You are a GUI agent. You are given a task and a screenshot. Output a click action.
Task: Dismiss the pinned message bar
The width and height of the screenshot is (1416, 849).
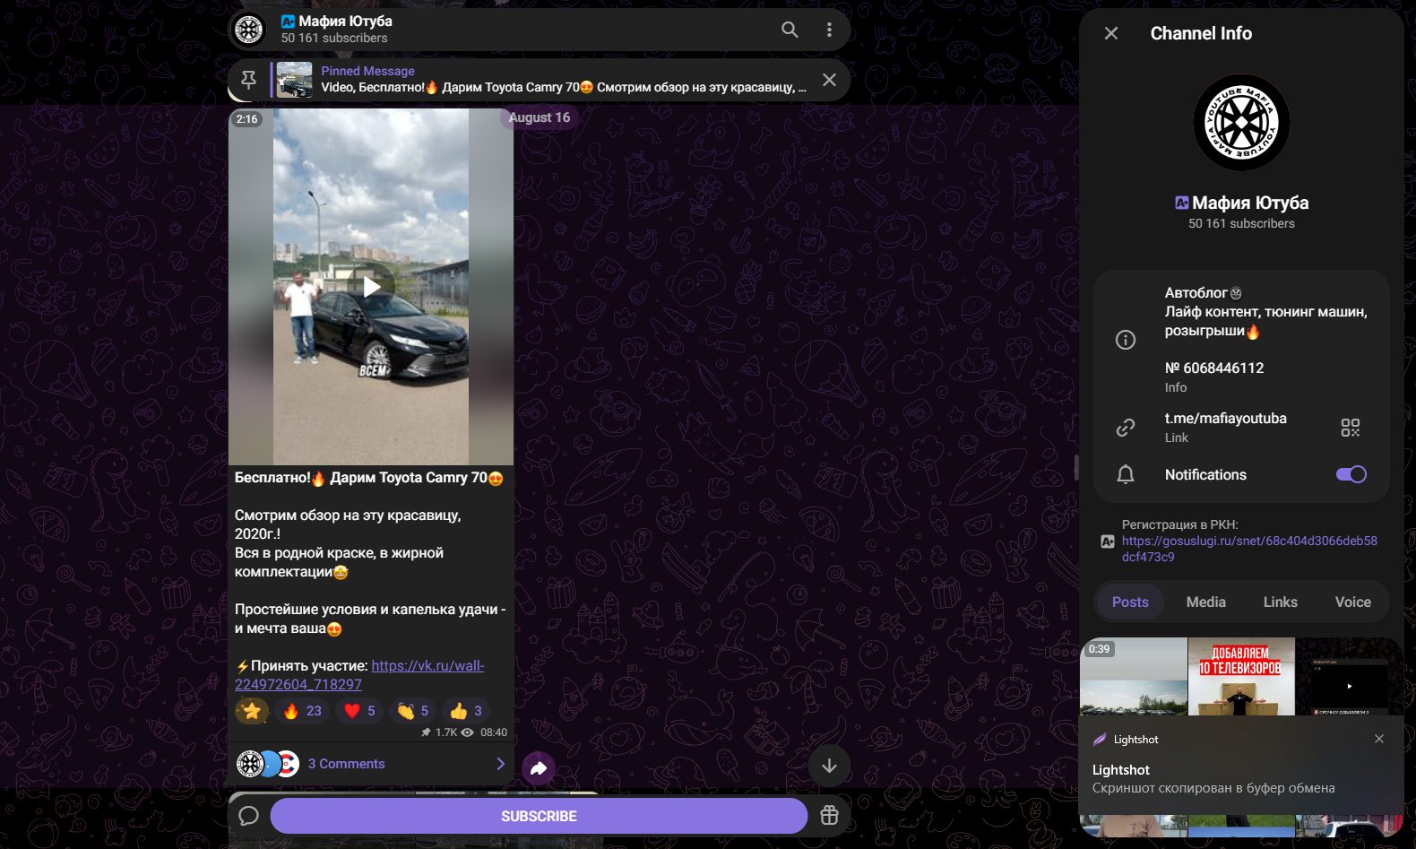(x=830, y=80)
